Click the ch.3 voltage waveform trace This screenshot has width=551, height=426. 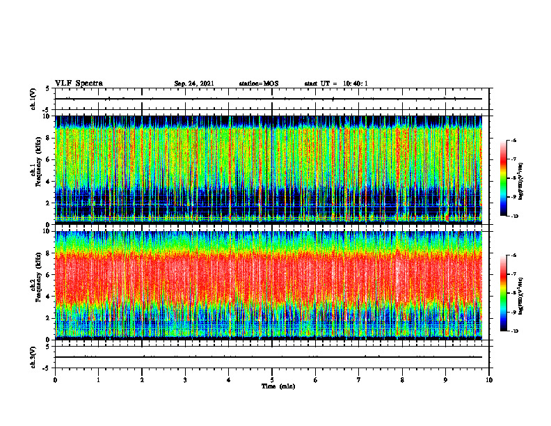tap(269, 357)
